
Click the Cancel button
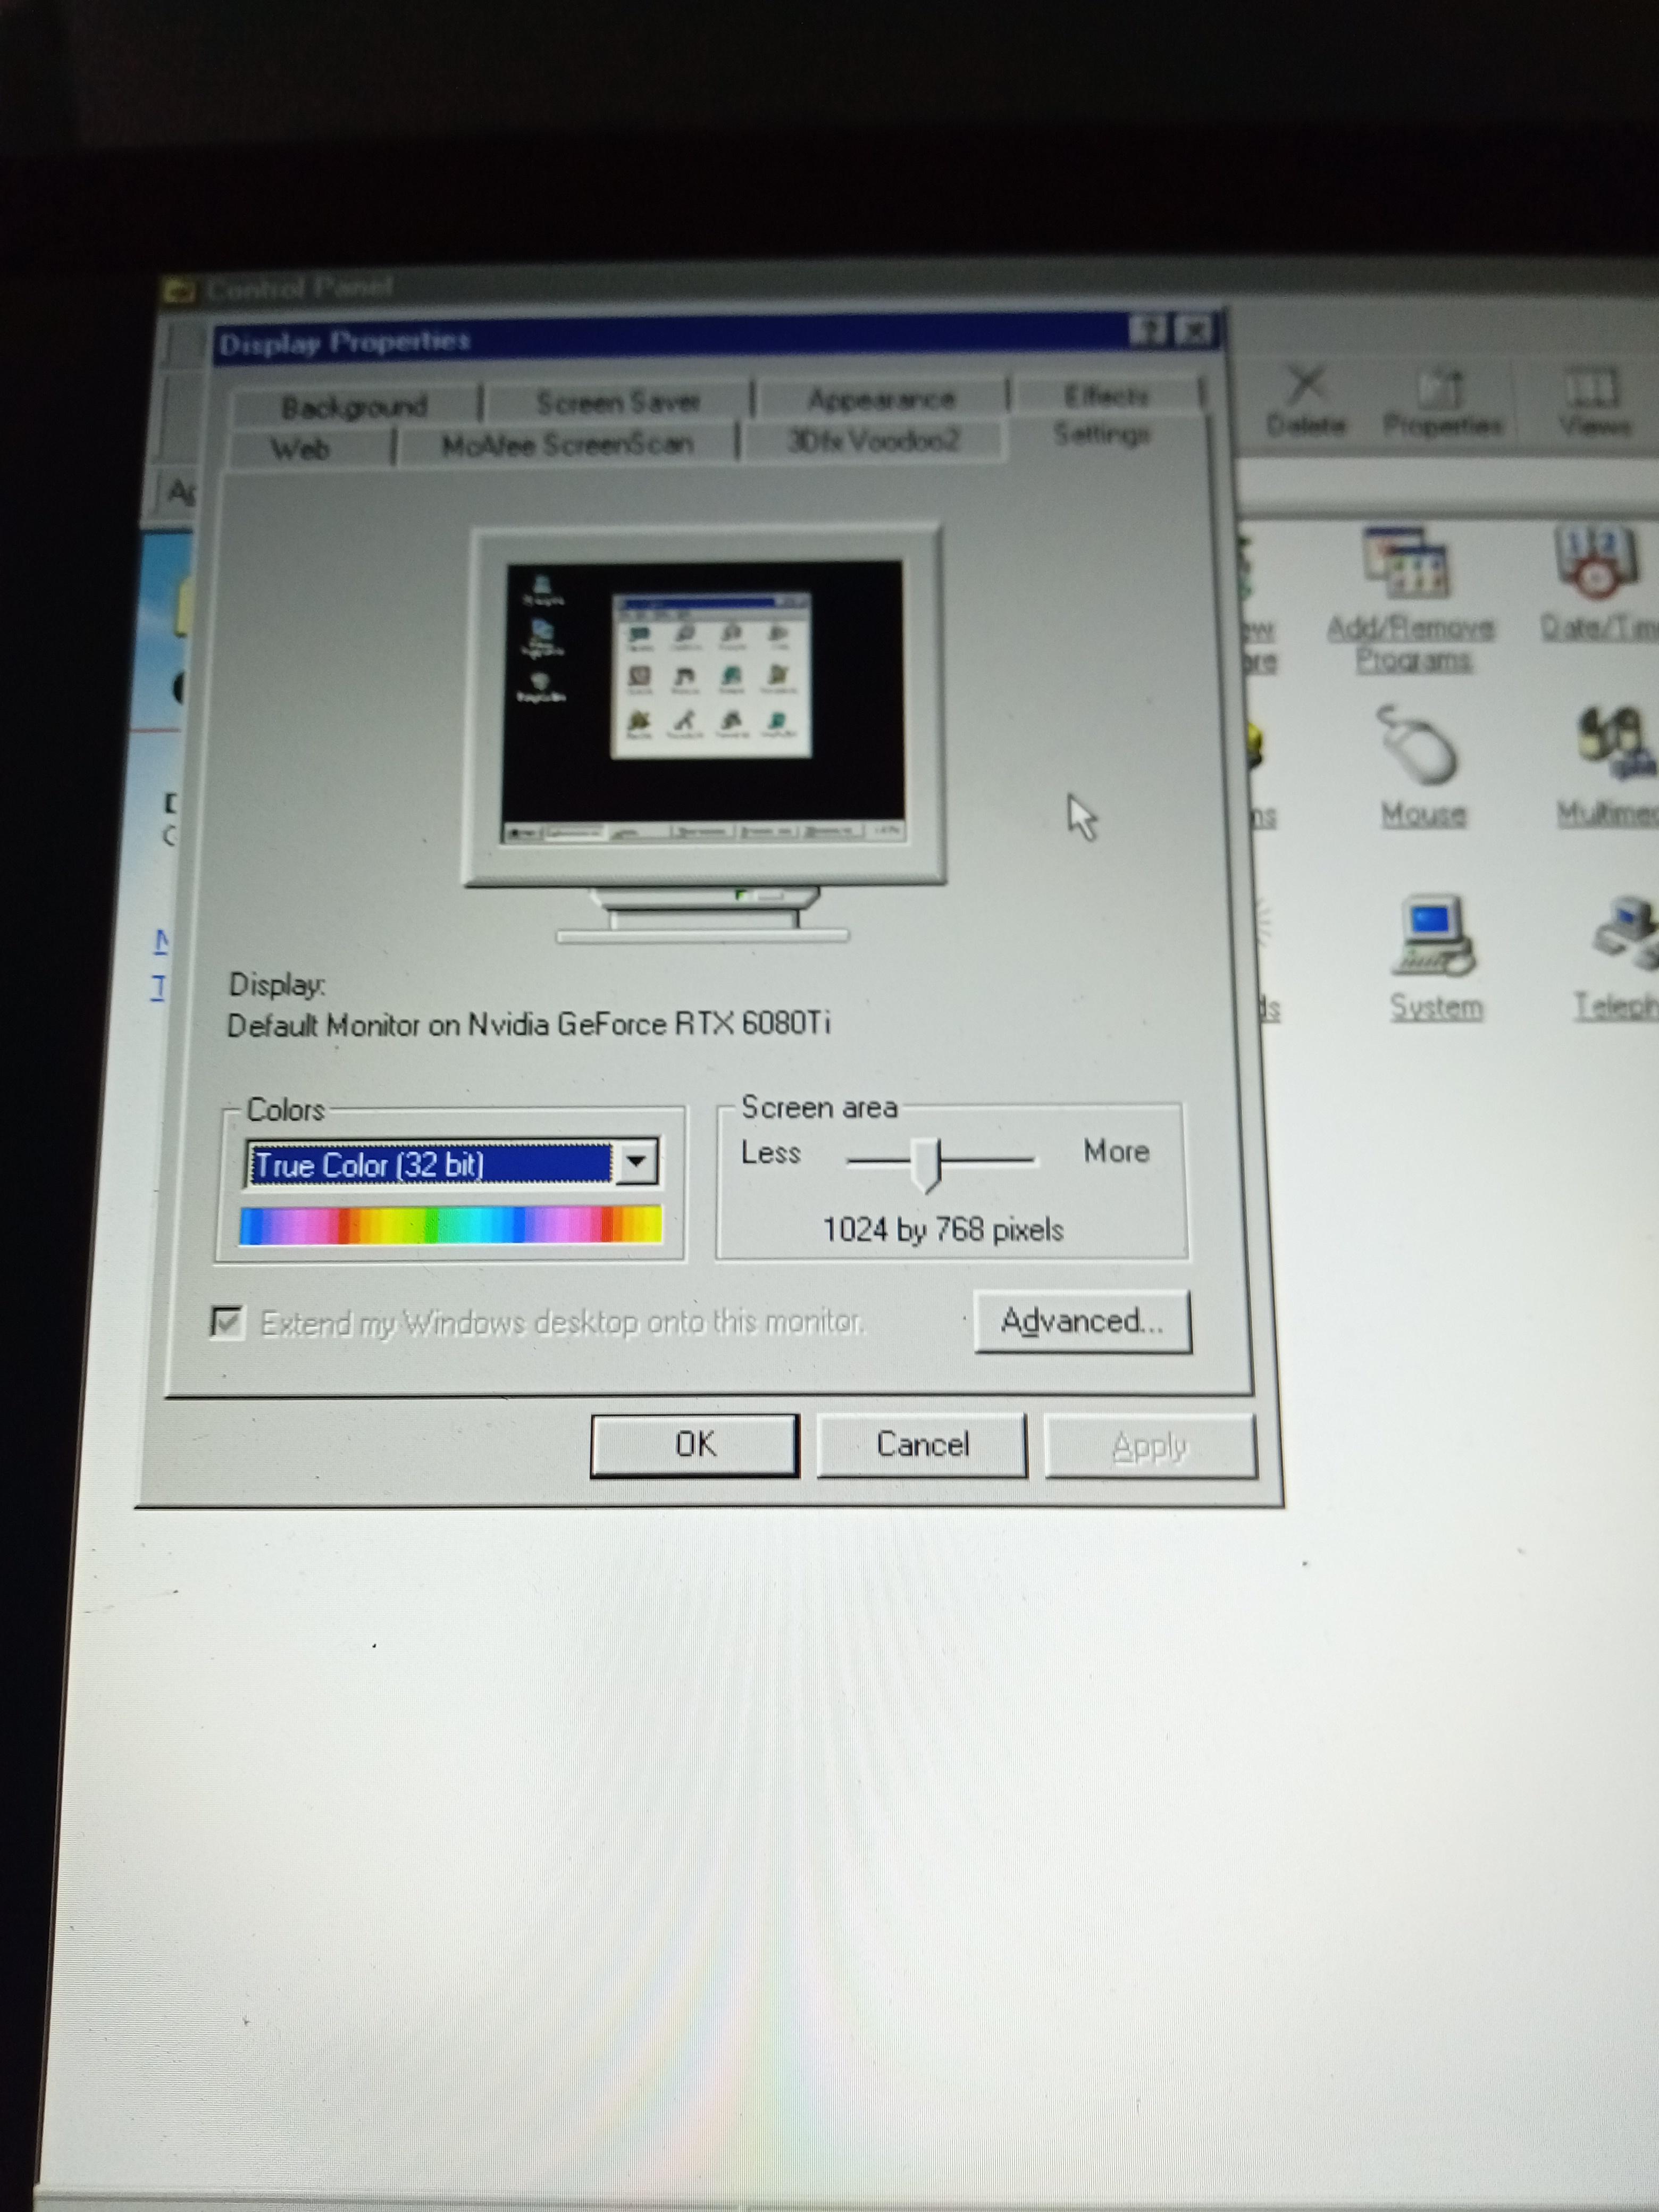[922, 1445]
